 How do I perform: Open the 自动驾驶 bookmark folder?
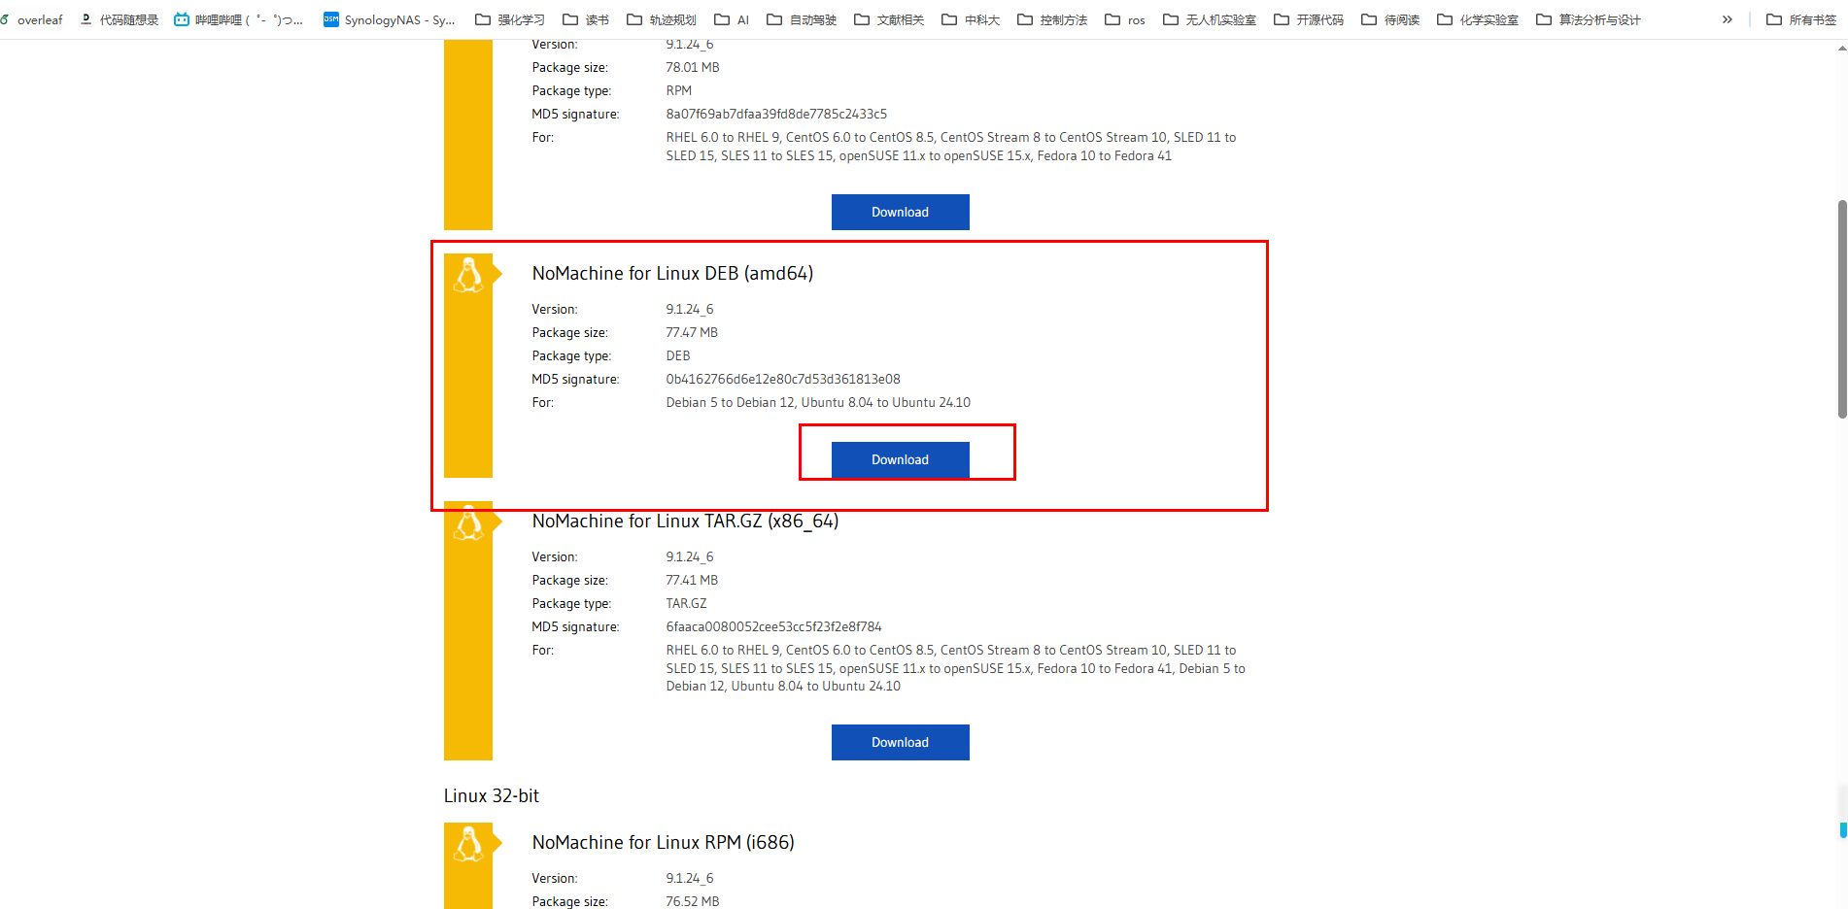[802, 19]
